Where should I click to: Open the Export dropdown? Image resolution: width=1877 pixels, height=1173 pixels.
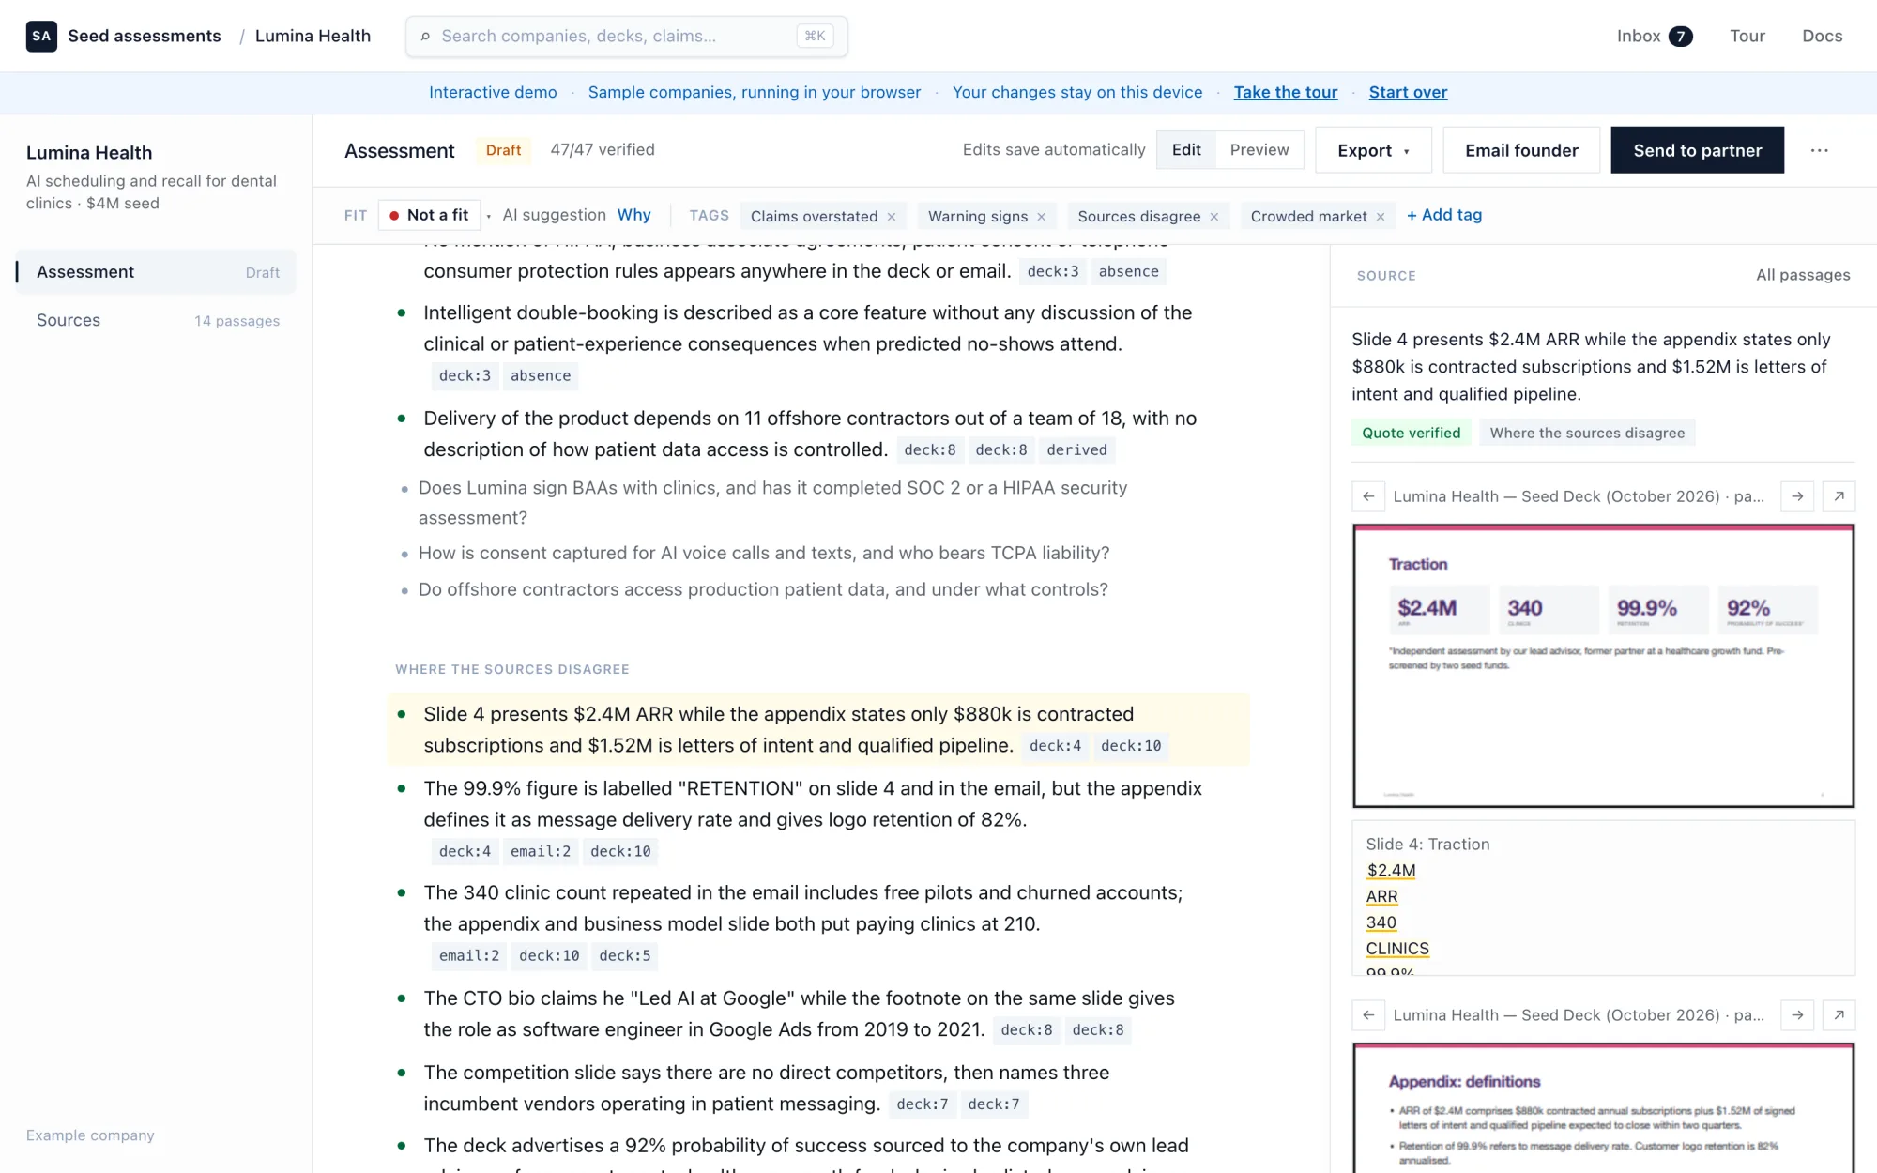click(1373, 150)
